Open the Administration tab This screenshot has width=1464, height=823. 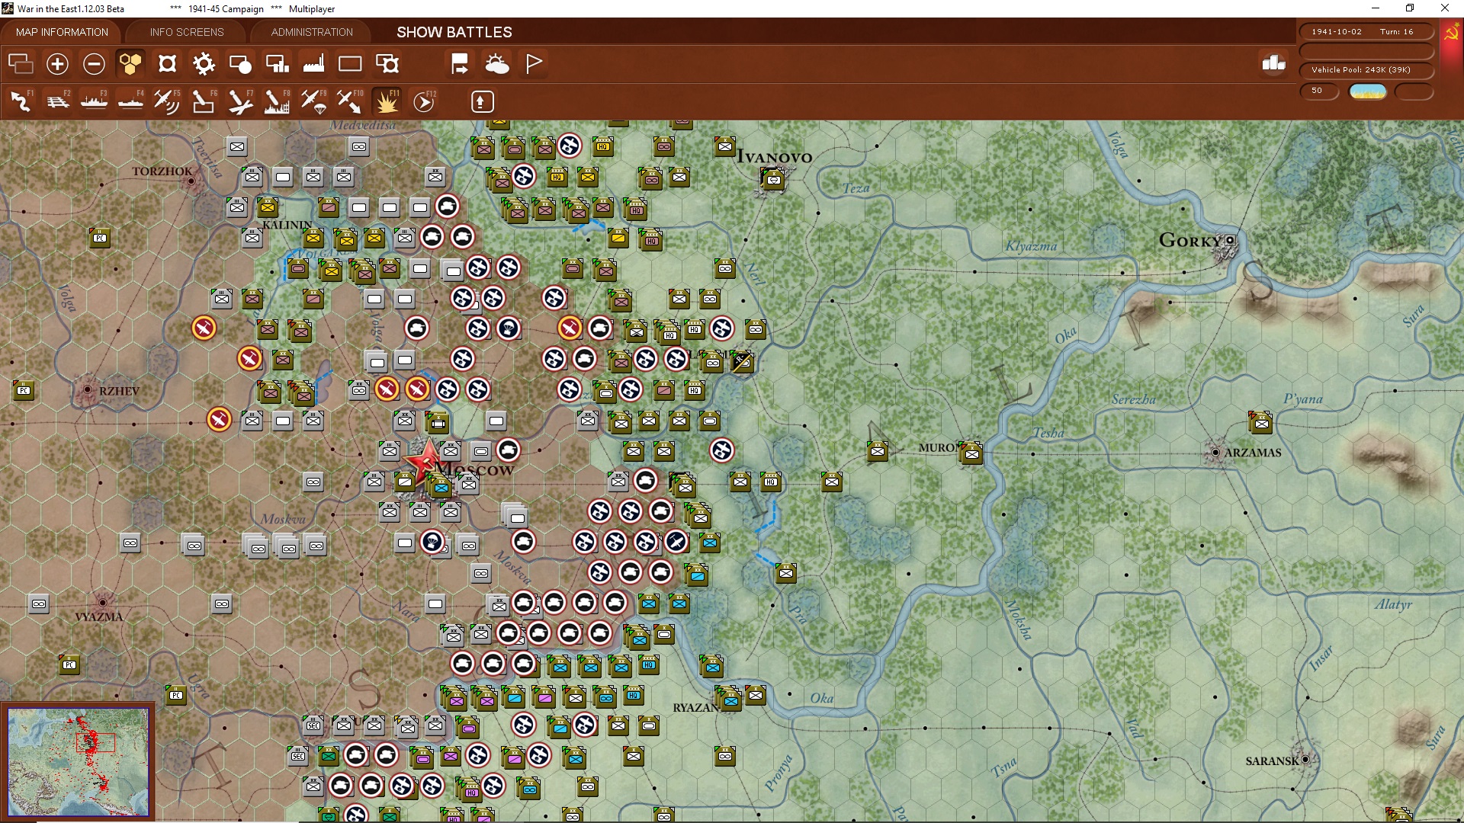312,32
